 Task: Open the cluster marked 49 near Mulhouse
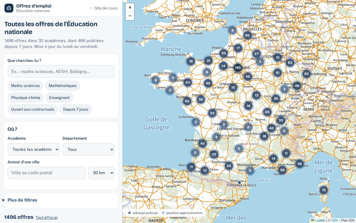coord(297,86)
